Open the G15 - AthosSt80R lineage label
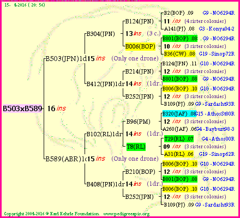 [215, 114]
